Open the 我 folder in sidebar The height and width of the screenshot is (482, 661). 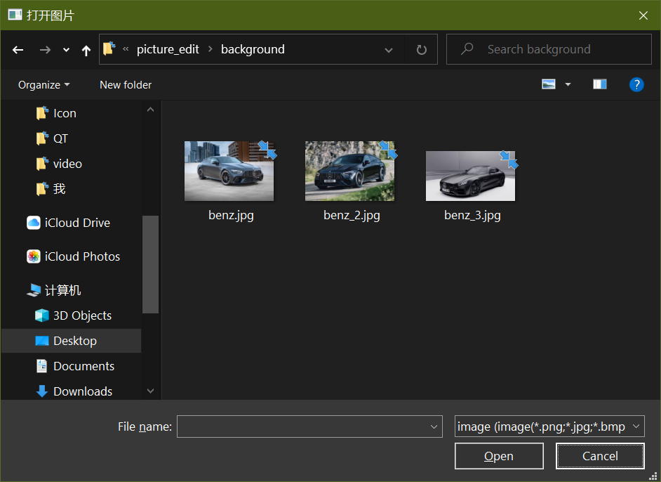click(59, 189)
